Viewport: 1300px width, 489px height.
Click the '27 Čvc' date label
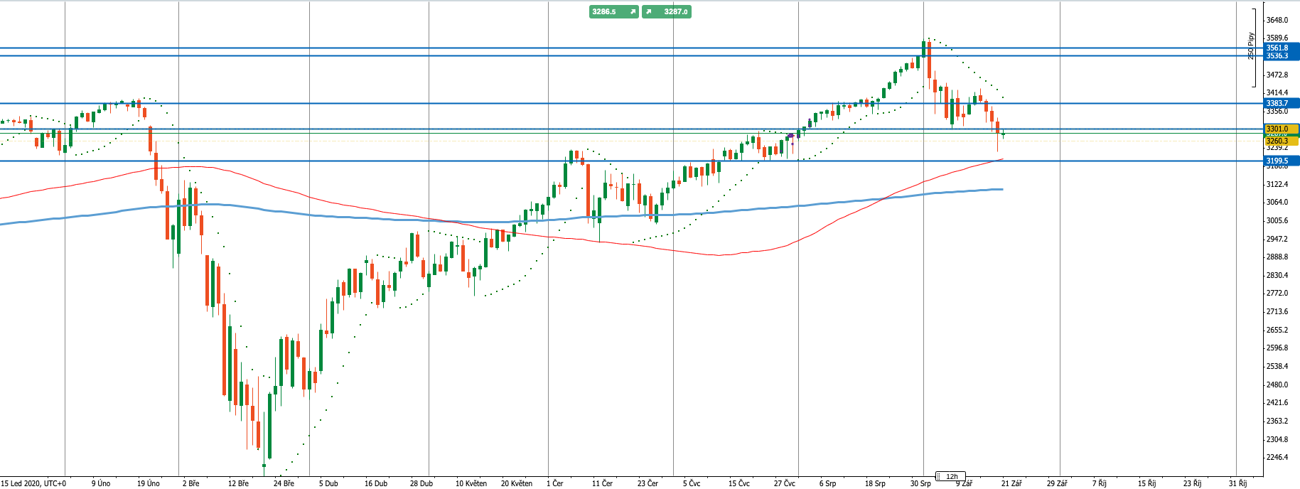(785, 483)
